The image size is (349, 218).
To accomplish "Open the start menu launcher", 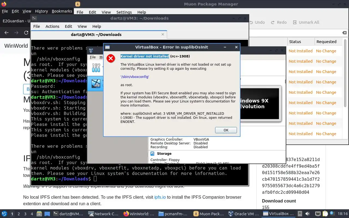I will (4, 214).
